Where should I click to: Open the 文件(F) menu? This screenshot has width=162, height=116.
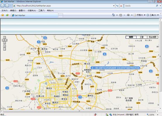point(5,11)
